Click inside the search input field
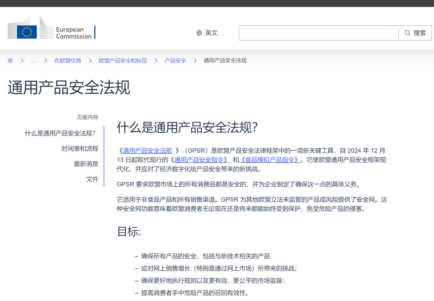Screen dimensions: 434x301 pos(317,33)
